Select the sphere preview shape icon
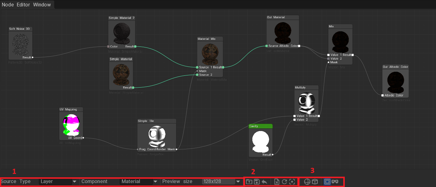Viewport: 436px width, 187px height. 307,182
